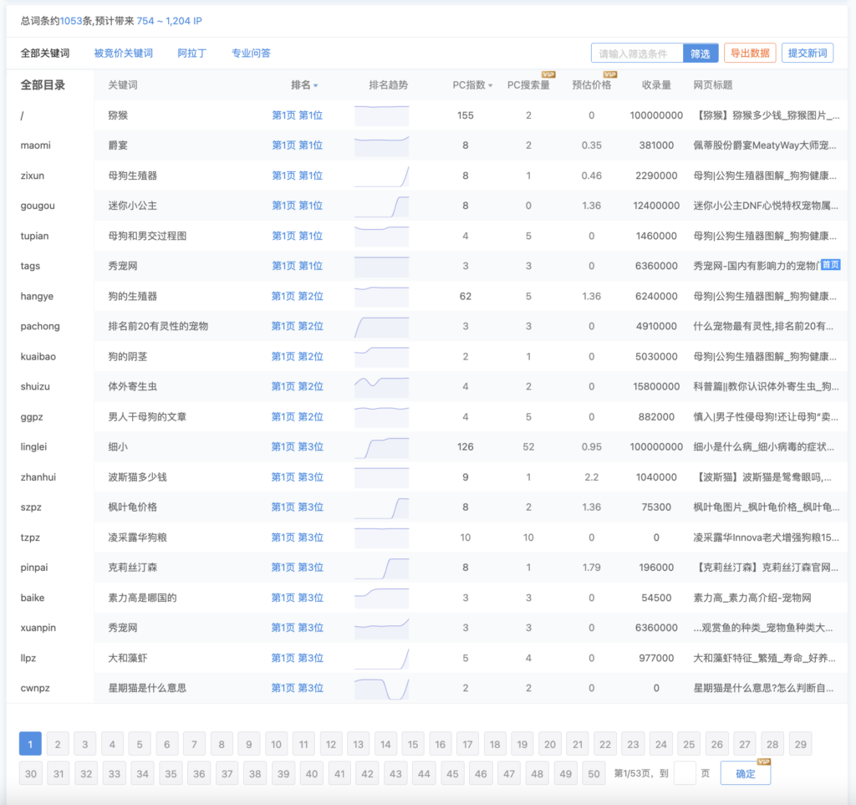Click keyword 素力高是哪国的
856x805 pixels.
[x=142, y=598]
